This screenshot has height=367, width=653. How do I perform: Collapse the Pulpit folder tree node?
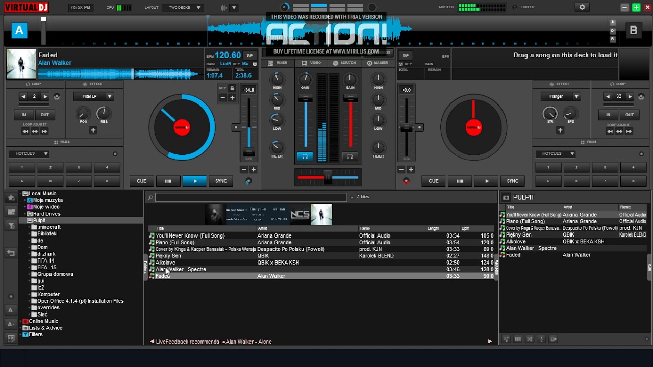[x=29, y=221]
